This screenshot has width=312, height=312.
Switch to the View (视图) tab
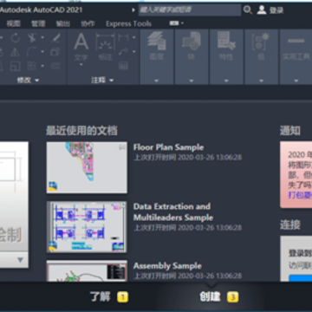[14, 23]
